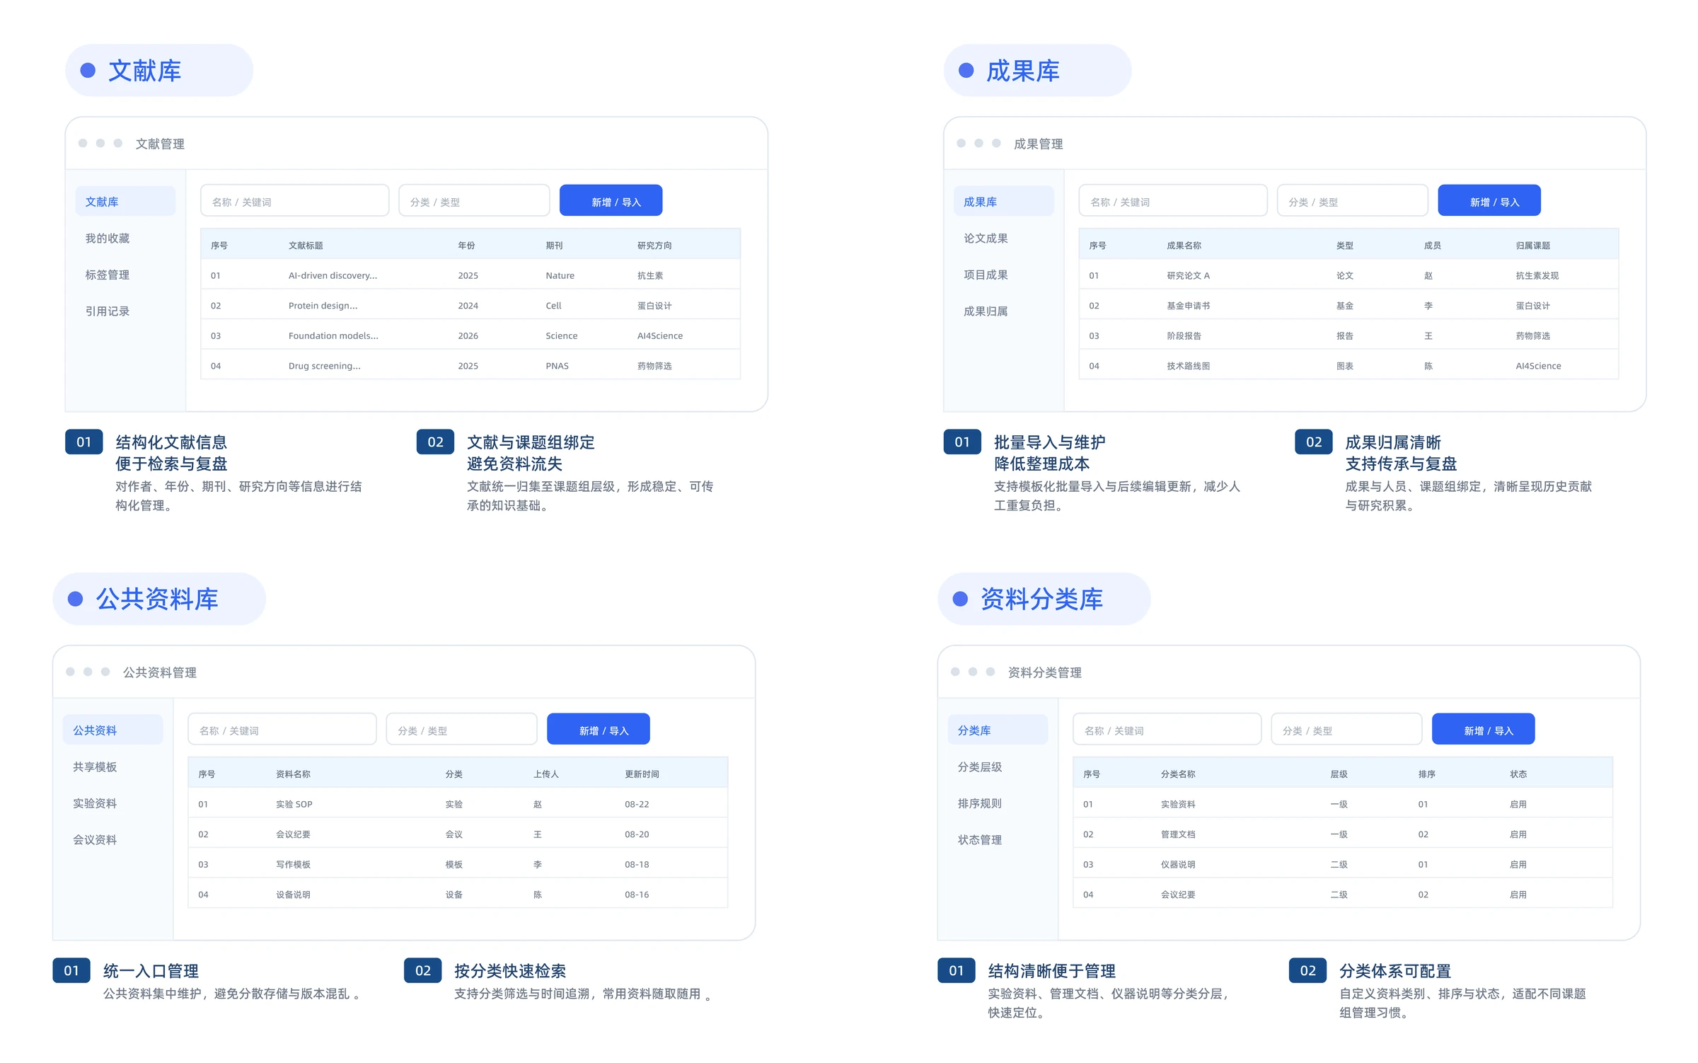Viewport: 1698px width, 1063px height.
Task: Open 成果归属 in sidebar
Action: (986, 311)
